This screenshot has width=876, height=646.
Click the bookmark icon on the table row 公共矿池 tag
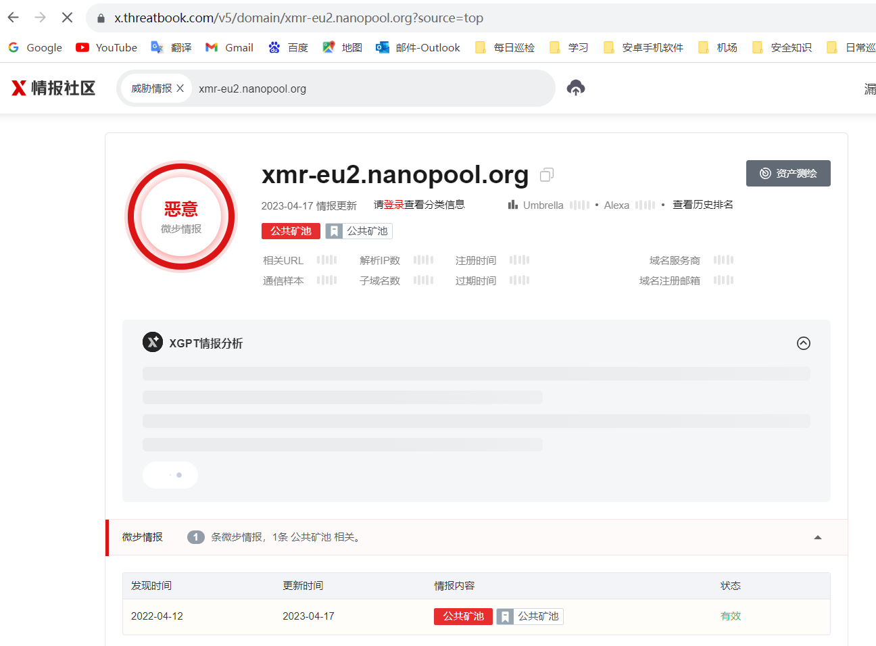coord(505,616)
